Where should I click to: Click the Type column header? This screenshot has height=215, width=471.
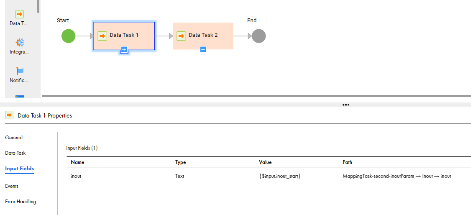coord(181,162)
